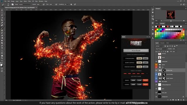Open layer Fill dropdown arrow

(x=176, y=52)
